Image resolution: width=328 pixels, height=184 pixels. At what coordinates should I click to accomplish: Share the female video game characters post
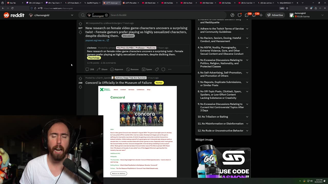coord(102,69)
